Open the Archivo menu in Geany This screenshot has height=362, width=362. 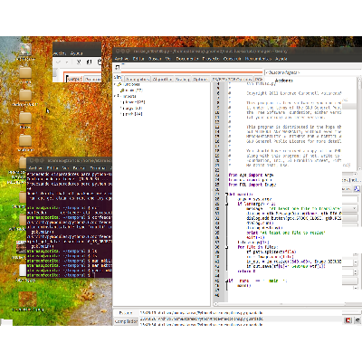(x=121, y=59)
